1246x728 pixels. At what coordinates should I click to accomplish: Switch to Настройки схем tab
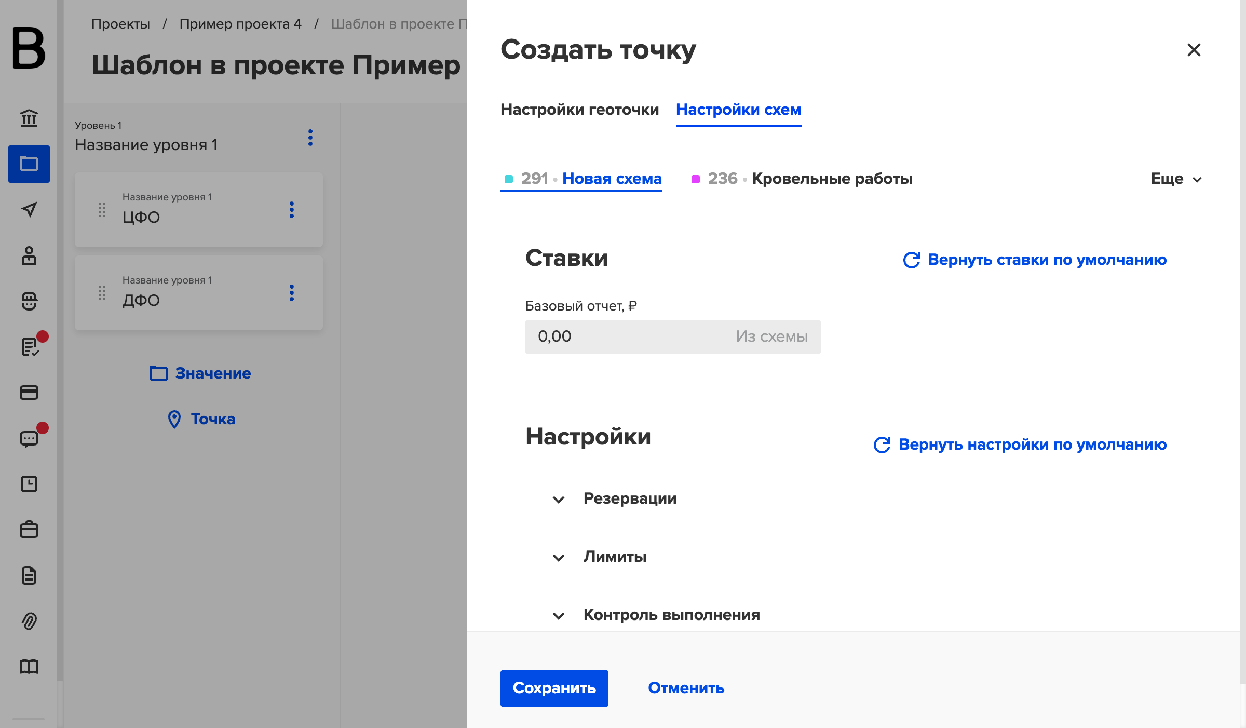coord(738,110)
